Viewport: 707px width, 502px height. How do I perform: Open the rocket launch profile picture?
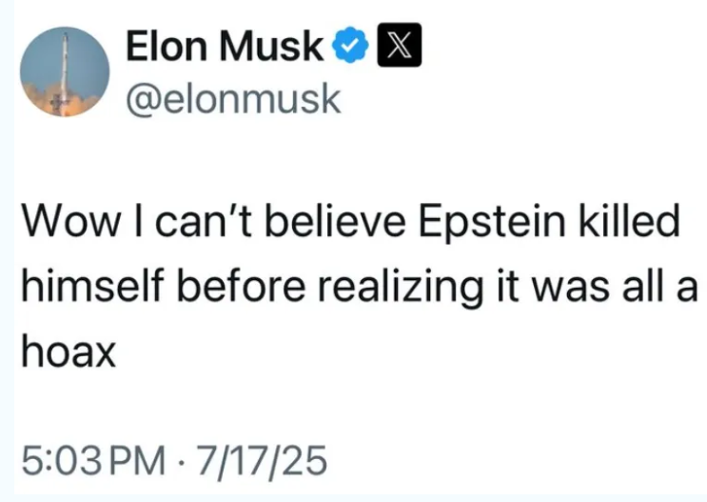click(65, 71)
